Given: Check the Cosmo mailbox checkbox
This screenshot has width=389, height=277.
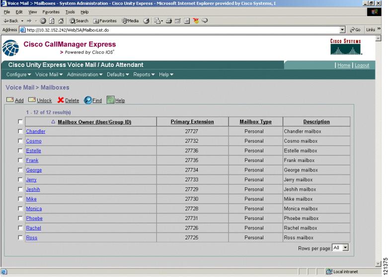Looking at the screenshot, I should coord(20,141).
